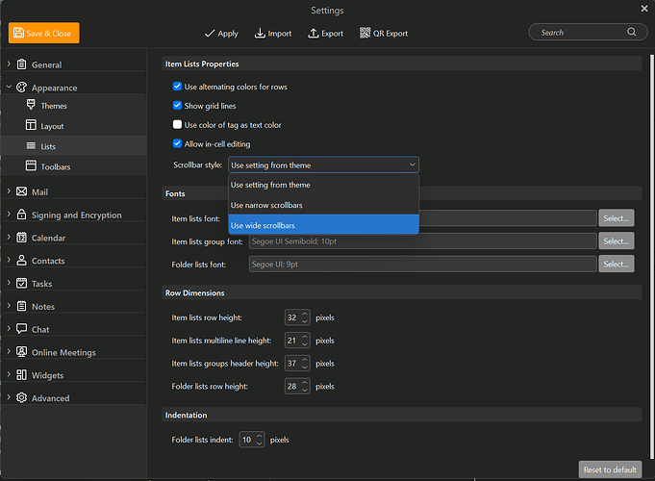Viewport: 655px width, 481px height.
Task: Close the Scrollbar style combo box
Action: point(323,165)
